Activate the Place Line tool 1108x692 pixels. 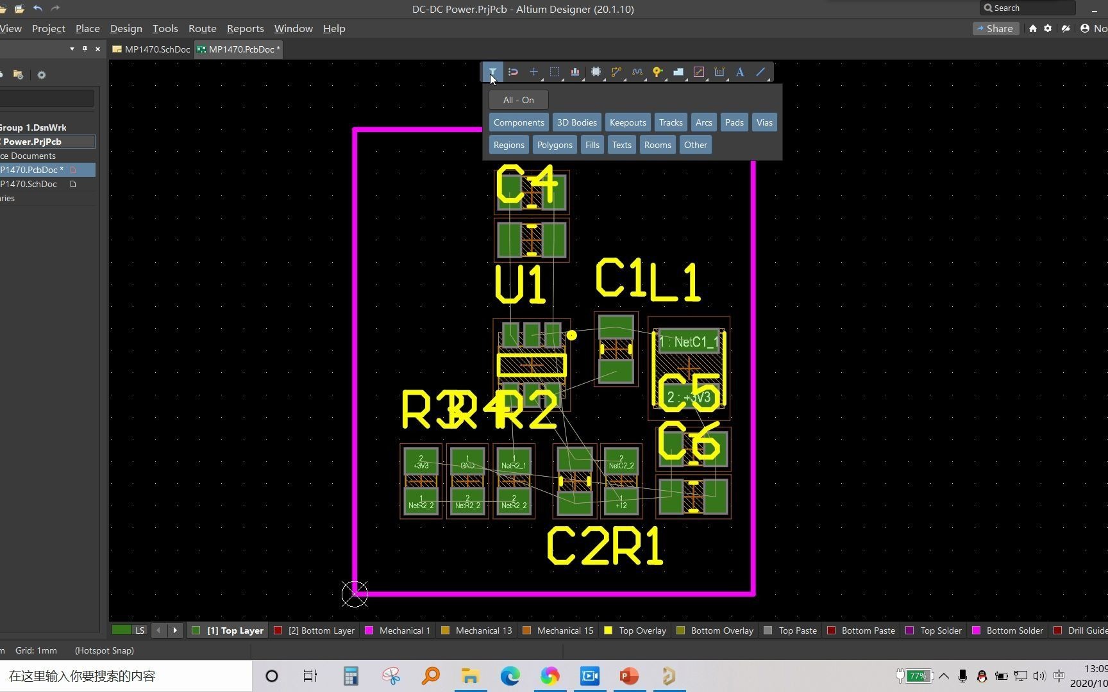click(x=760, y=72)
